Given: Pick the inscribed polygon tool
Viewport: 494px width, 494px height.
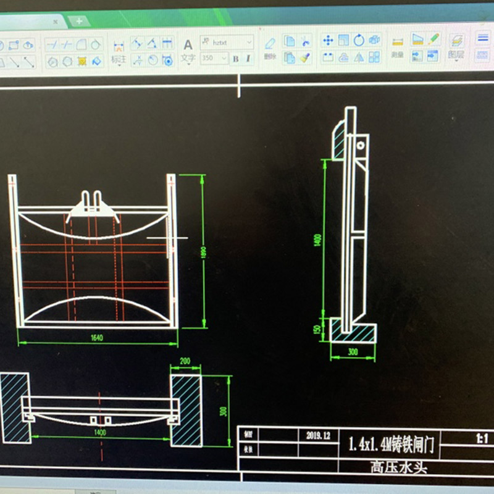Looking at the screenshot, I should point(52,62).
